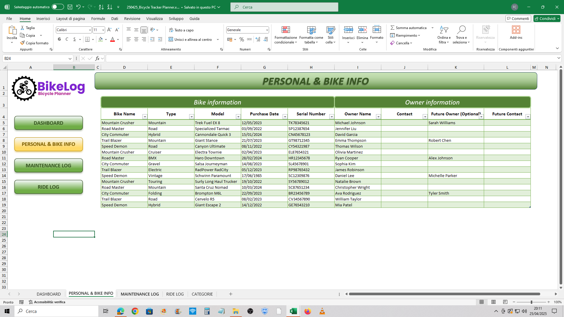Image resolution: width=564 pixels, height=317 pixels.
Task: Switch to Page Layout view in status bar
Action: tap(493, 302)
